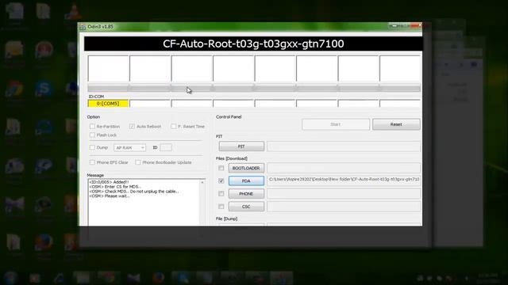
Task: Click the CF-Auto-Root-t03g-t03gxx-gtn7100 banner
Action: 253,44
